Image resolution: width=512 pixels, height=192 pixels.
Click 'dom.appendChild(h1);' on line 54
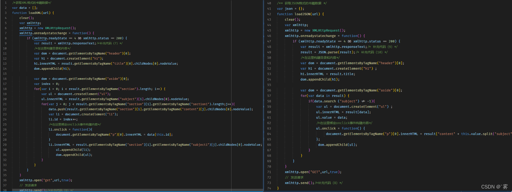coord(320,80)
